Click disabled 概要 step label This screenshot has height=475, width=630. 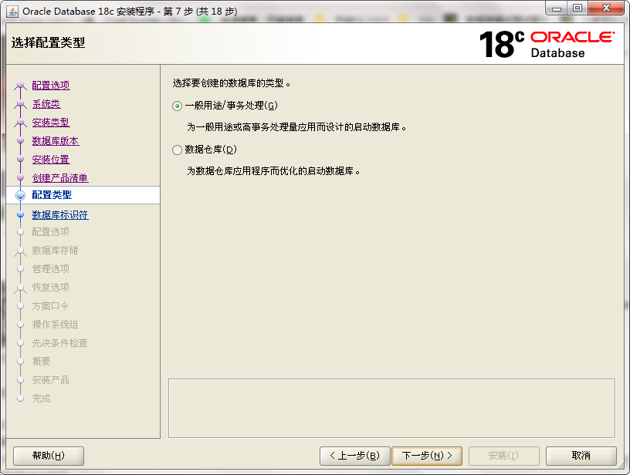tap(42, 362)
